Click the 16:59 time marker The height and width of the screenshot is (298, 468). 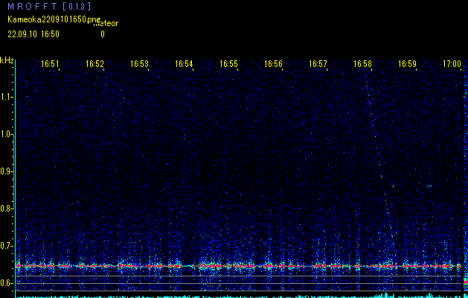click(x=407, y=64)
